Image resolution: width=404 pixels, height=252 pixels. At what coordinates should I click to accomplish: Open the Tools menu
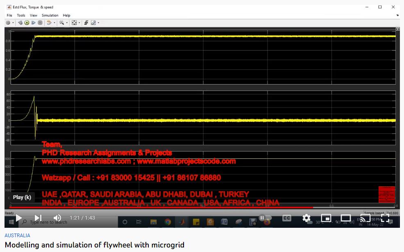click(x=21, y=15)
